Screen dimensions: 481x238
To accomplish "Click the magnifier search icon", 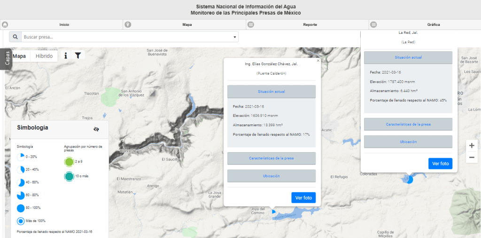I will (x=16, y=37).
